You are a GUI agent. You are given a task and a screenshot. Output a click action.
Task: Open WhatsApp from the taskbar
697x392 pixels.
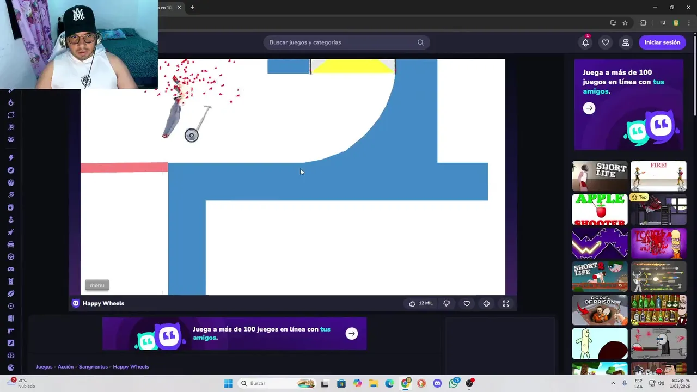point(454,383)
